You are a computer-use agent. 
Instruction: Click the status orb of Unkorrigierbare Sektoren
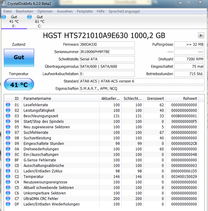coord(8,193)
